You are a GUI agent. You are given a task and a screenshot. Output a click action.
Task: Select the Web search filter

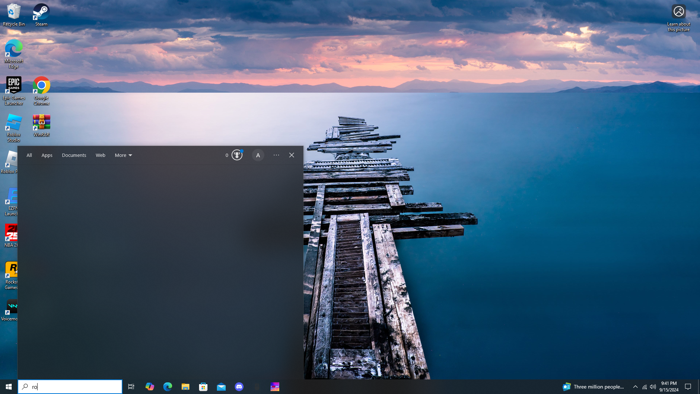[x=100, y=155]
